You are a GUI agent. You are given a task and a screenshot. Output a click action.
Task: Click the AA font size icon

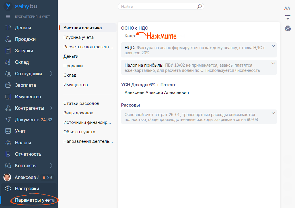287,8
